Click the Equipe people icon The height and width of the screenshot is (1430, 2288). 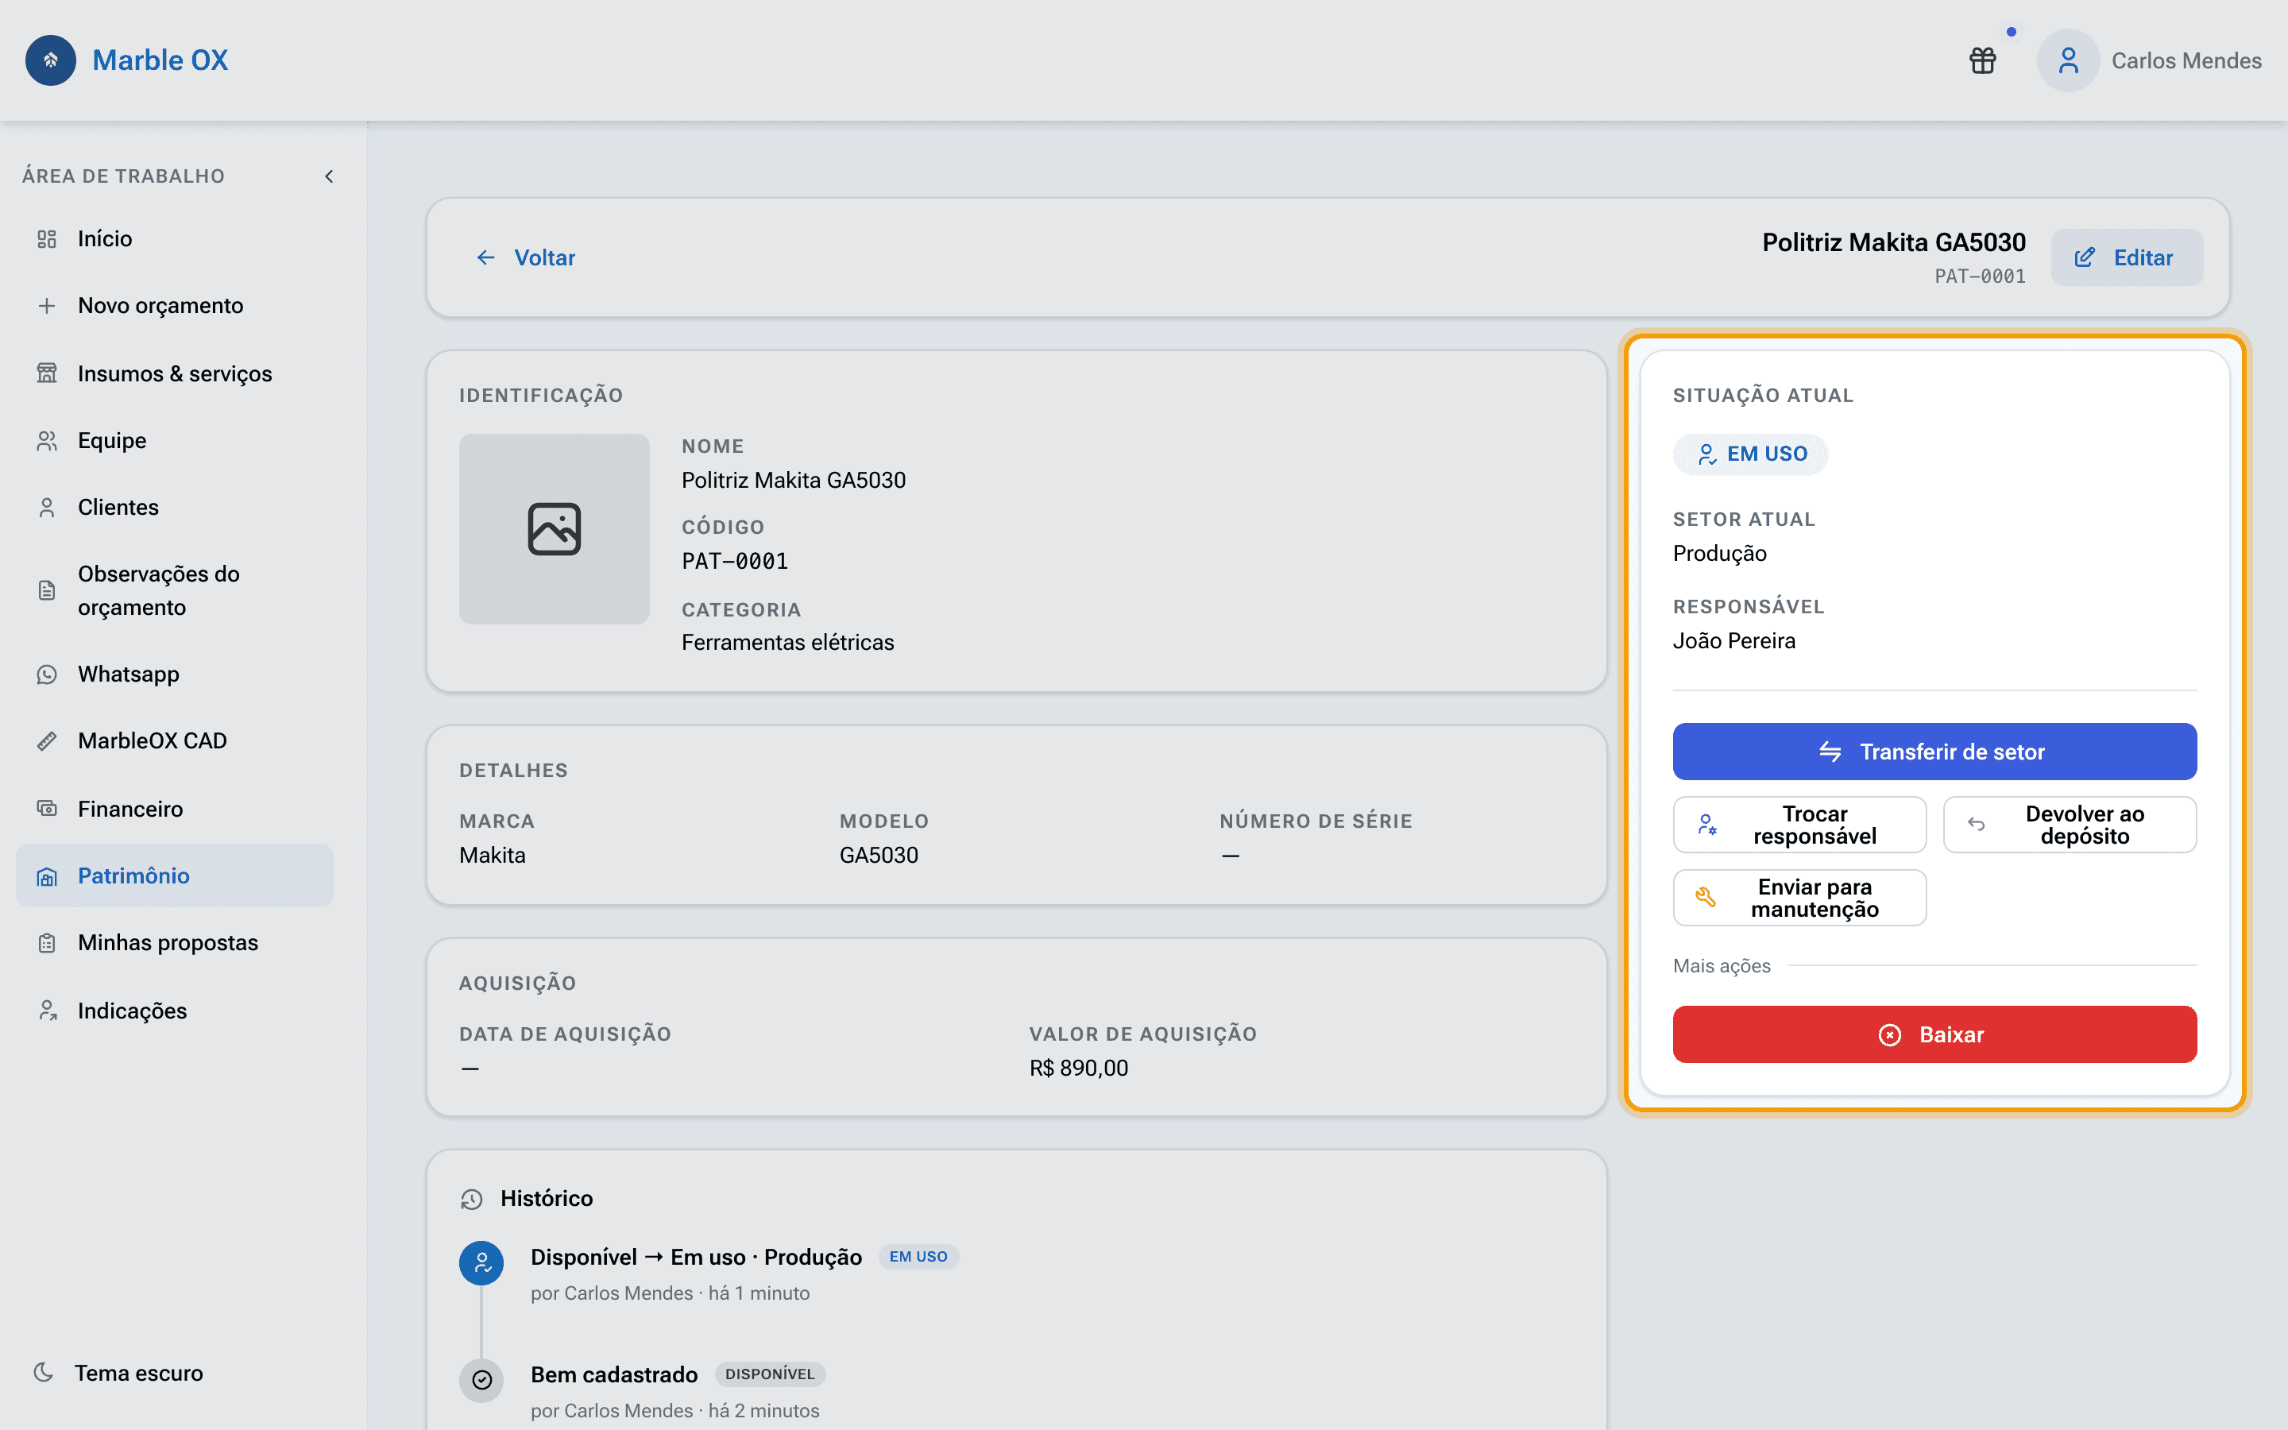(x=46, y=441)
